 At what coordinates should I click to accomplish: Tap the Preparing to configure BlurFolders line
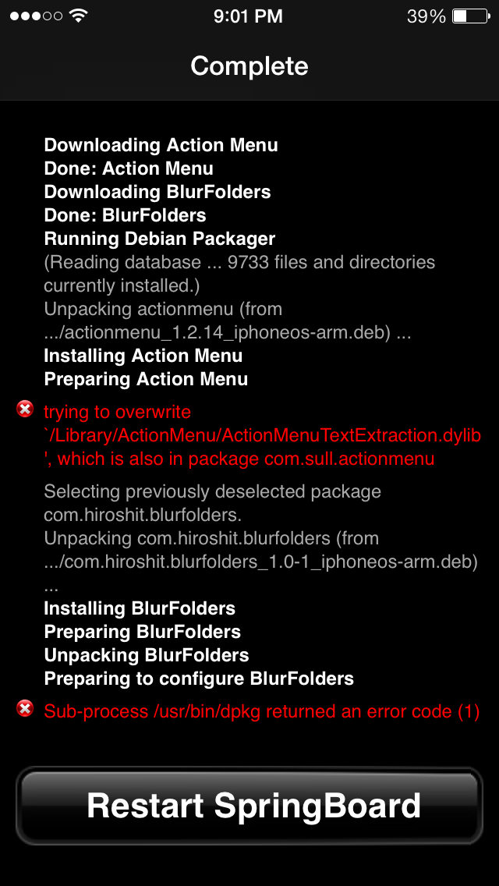pos(199,679)
